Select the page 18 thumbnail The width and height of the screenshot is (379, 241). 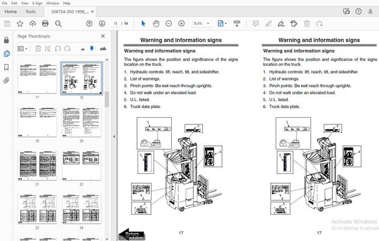point(81,79)
